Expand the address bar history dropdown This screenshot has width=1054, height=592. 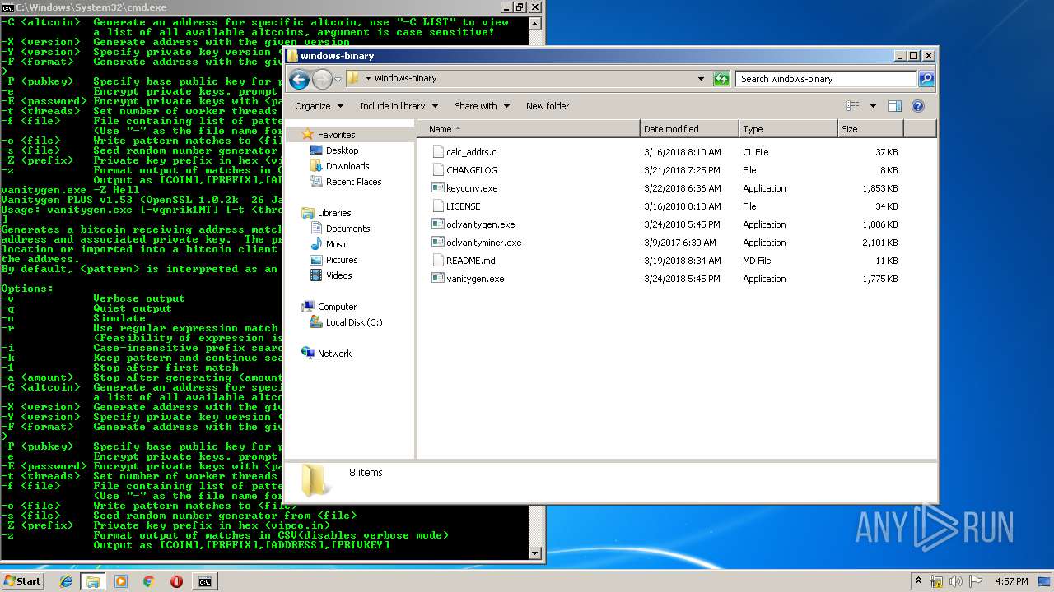tap(701, 79)
